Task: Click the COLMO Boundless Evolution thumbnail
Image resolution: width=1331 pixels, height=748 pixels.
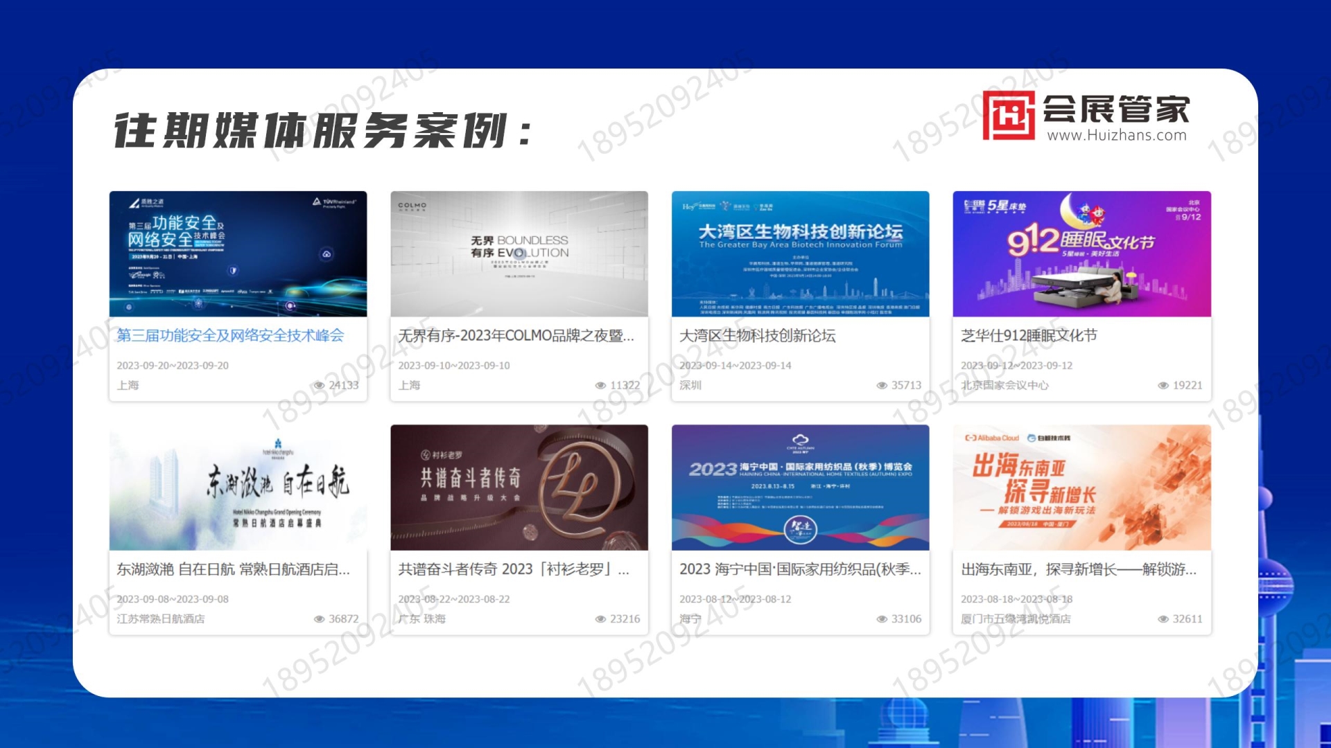Action: coord(519,254)
